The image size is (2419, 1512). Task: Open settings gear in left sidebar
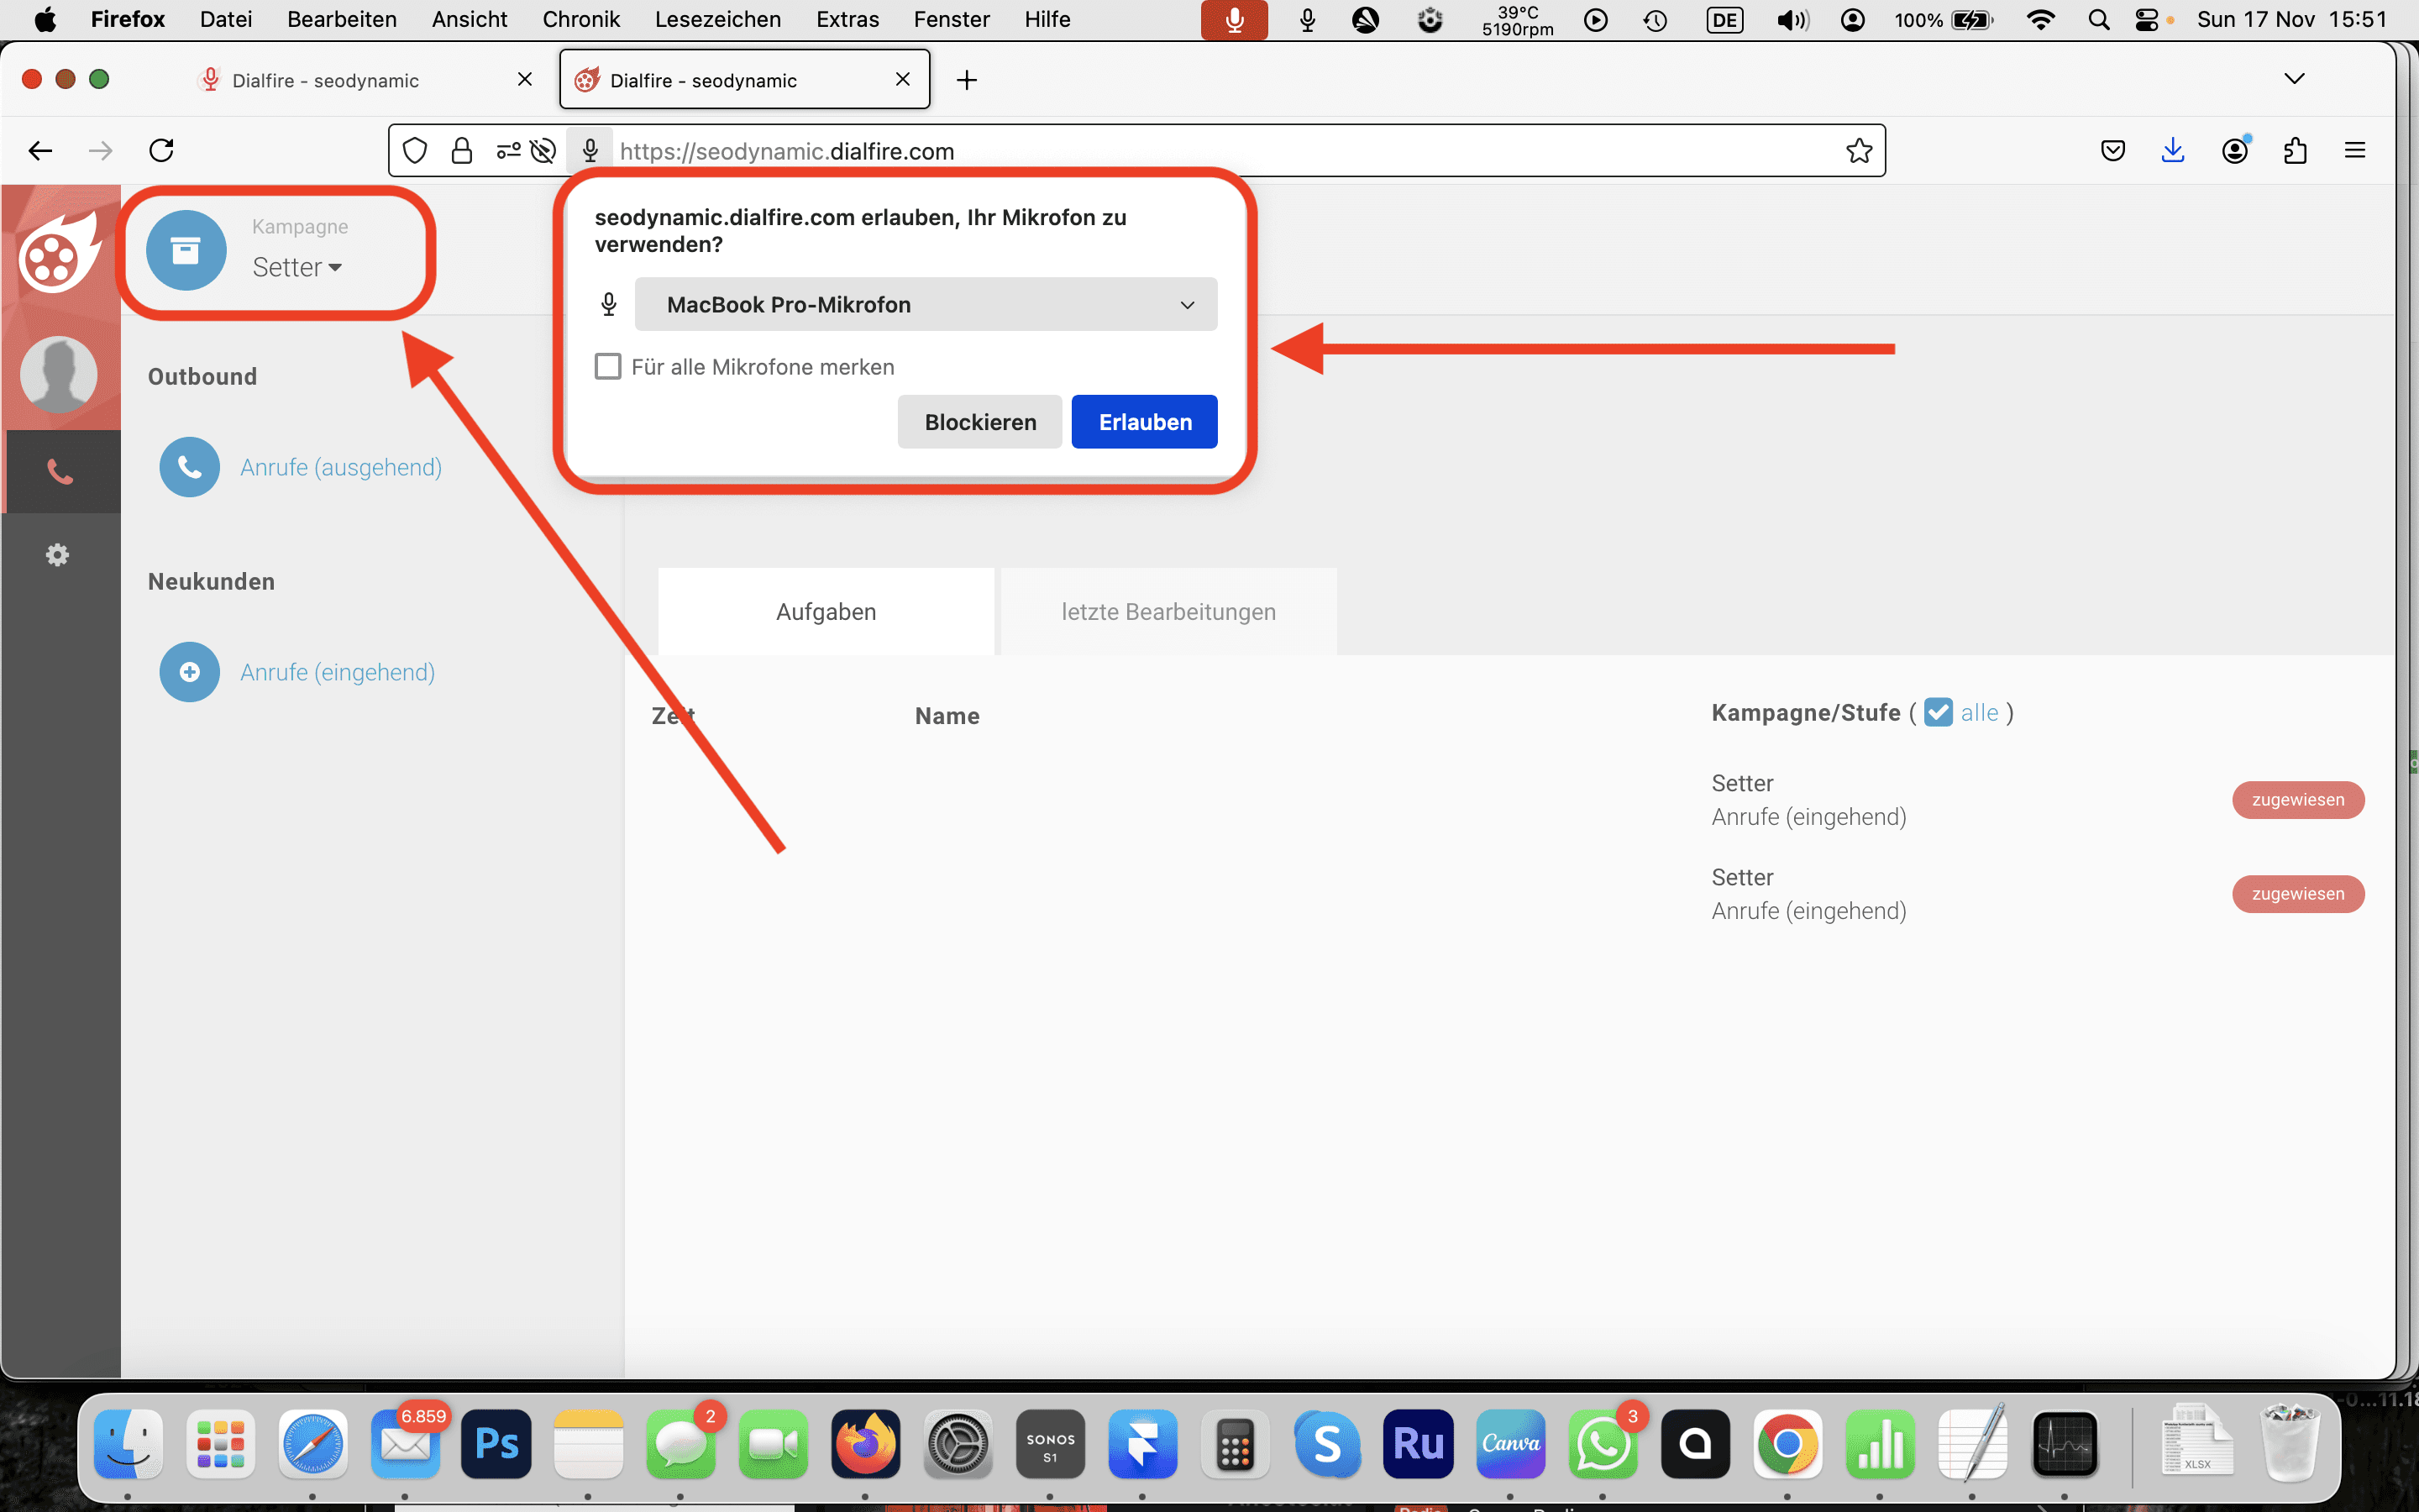pyautogui.click(x=58, y=554)
